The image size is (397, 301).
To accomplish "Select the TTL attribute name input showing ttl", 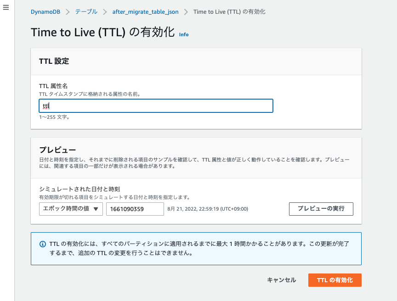I will 156,106.
